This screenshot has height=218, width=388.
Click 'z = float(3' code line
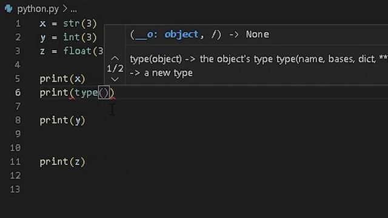coord(72,51)
